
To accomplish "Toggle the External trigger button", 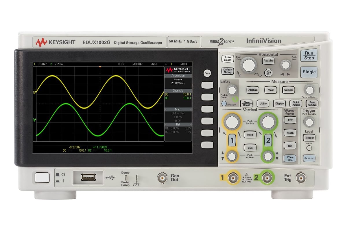I will (x=309, y=158).
